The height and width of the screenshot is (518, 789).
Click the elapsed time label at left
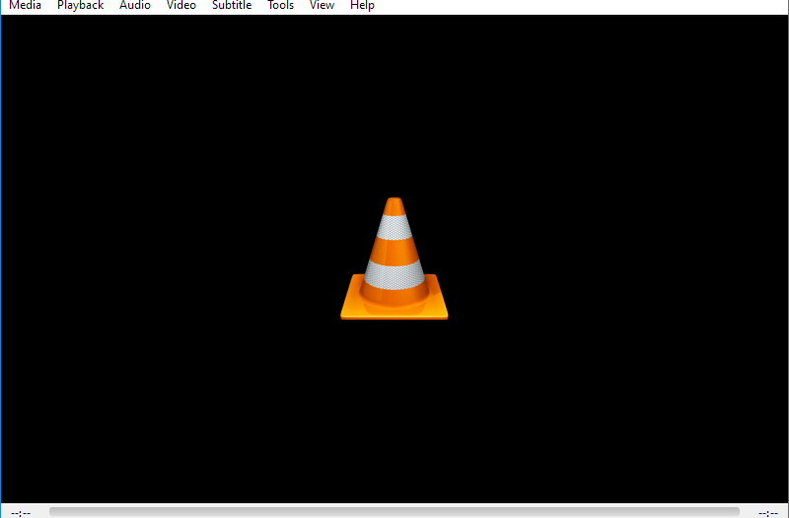pos(21,513)
